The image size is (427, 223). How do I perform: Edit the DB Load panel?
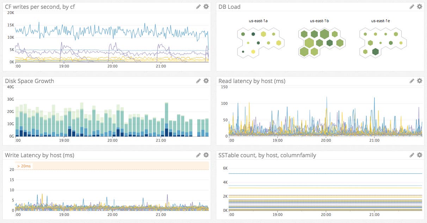click(412, 6)
